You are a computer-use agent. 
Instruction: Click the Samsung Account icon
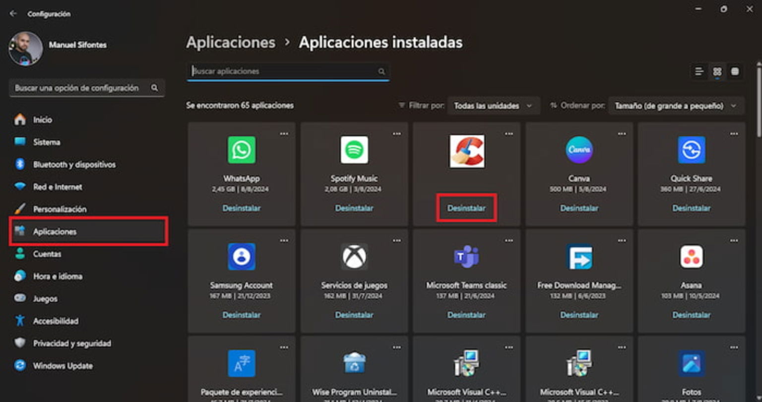click(x=242, y=257)
